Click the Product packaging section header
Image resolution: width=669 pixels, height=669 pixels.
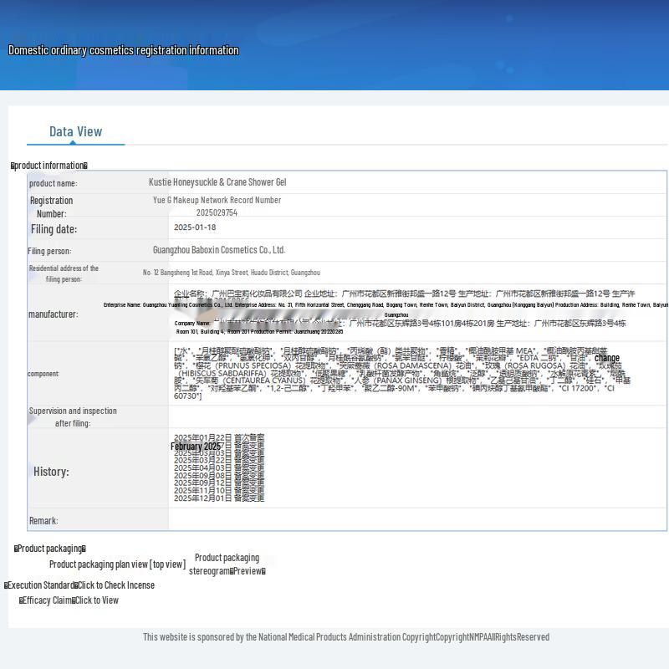pos(50,549)
